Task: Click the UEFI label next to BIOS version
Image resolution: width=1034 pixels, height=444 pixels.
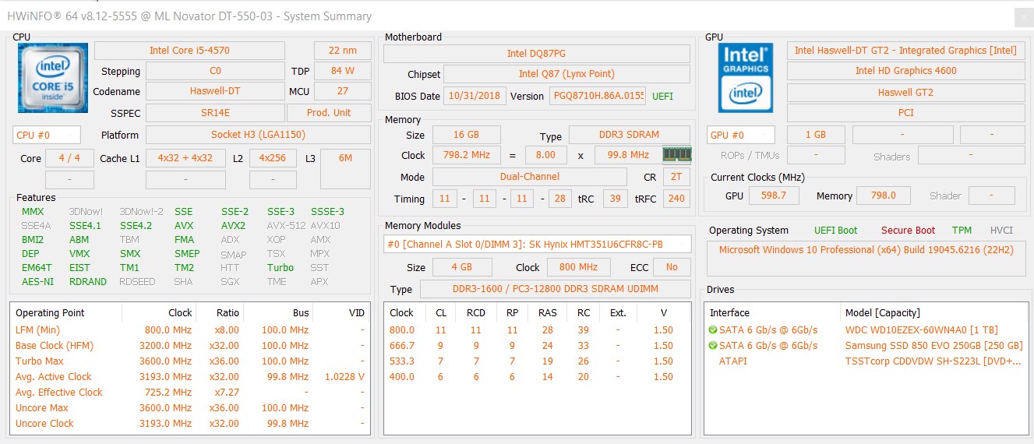Action: (663, 97)
